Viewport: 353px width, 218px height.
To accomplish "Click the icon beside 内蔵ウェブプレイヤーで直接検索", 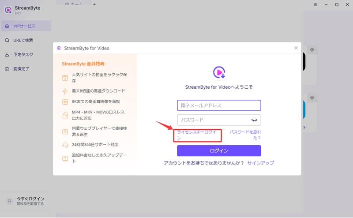I will coord(65,132).
